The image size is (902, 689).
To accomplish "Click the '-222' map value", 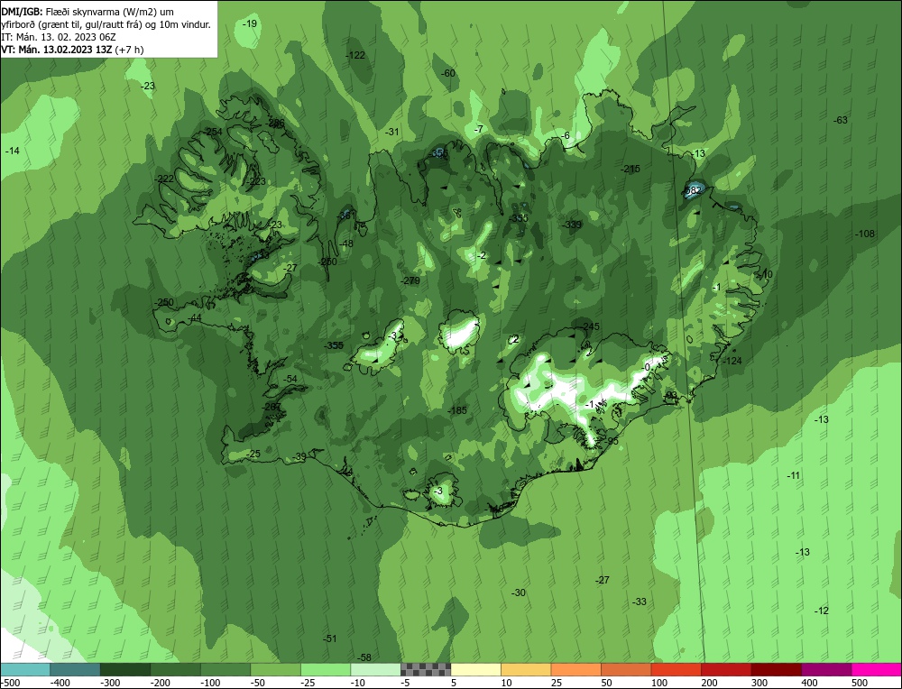I will pyautogui.click(x=164, y=179).
